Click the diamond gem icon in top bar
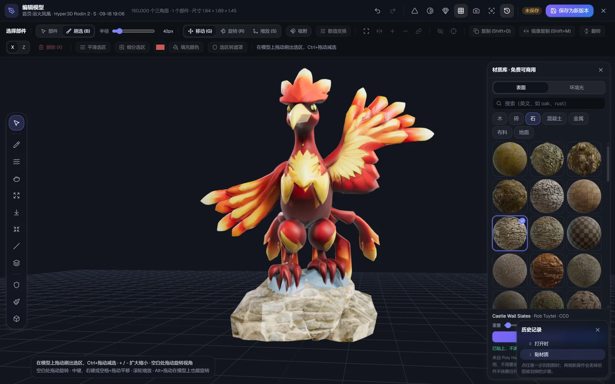The image size is (615, 384). pyautogui.click(x=445, y=11)
